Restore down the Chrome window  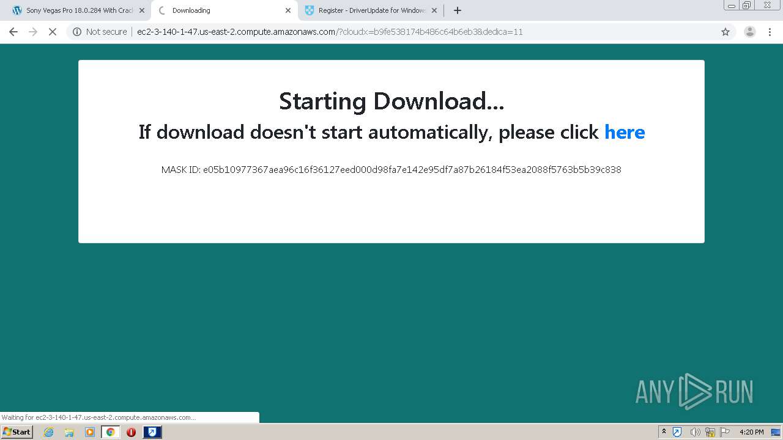coord(747,5)
